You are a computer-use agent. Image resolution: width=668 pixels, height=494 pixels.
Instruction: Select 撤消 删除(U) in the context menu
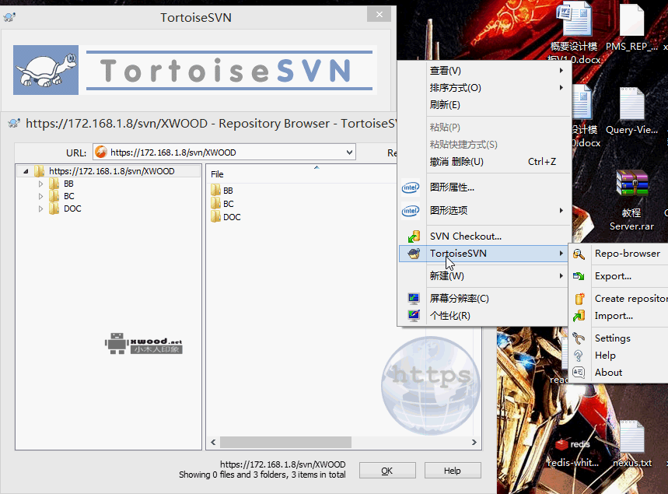484,162
